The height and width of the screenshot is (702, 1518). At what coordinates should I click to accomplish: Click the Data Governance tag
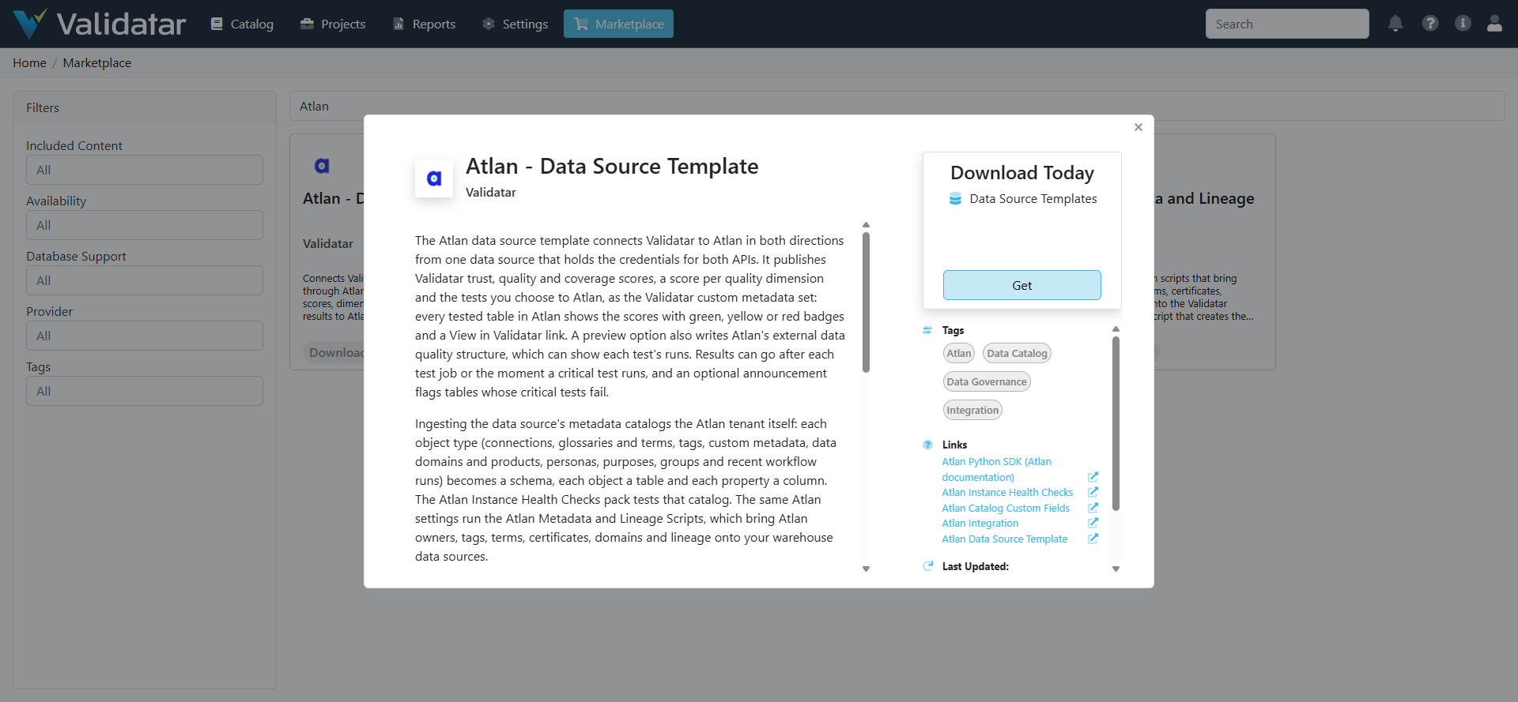pos(987,381)
